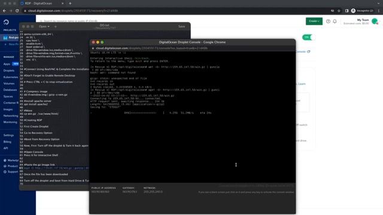The height and width of the screenshot is (215, 383).
Task: Click the DigitalOcean logo in the sidebar
Action: pos(7,22)
